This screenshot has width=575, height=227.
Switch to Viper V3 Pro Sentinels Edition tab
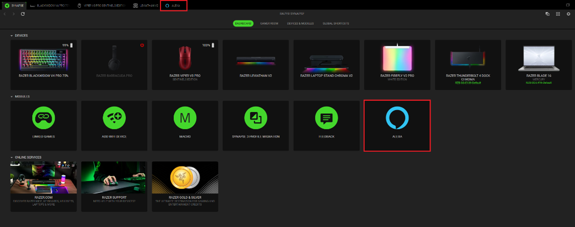(x=101, y=5)
